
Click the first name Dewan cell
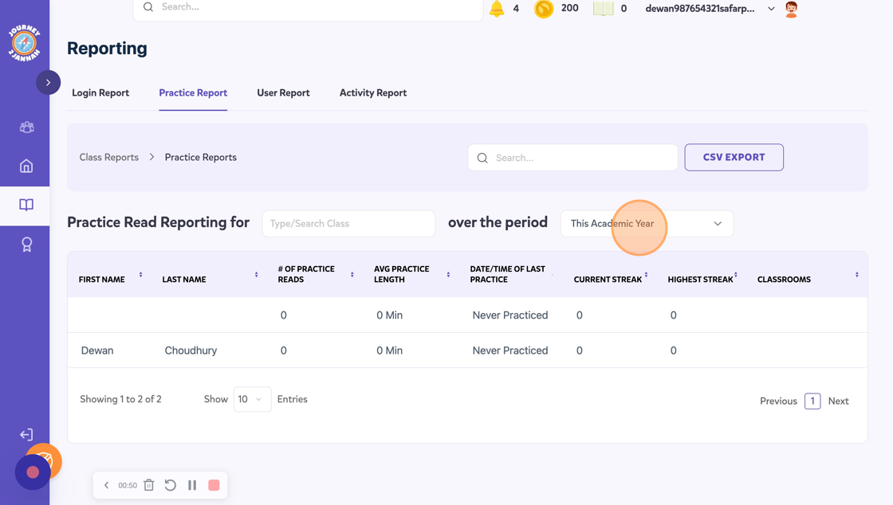[x=97, y=351]
